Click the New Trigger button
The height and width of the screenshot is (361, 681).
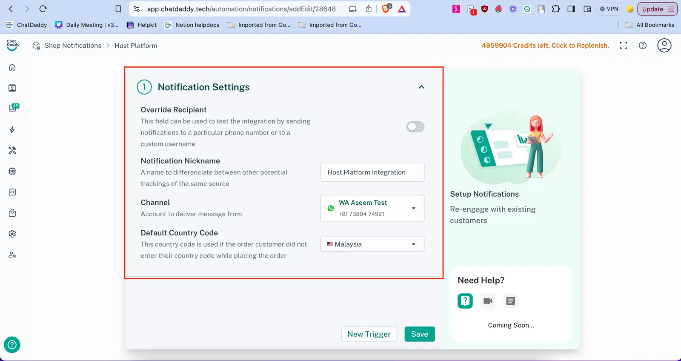369,334
